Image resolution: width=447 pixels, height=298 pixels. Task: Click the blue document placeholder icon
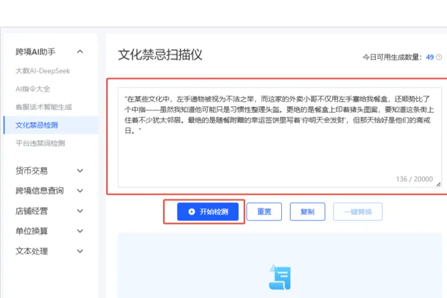pos(279,277)
